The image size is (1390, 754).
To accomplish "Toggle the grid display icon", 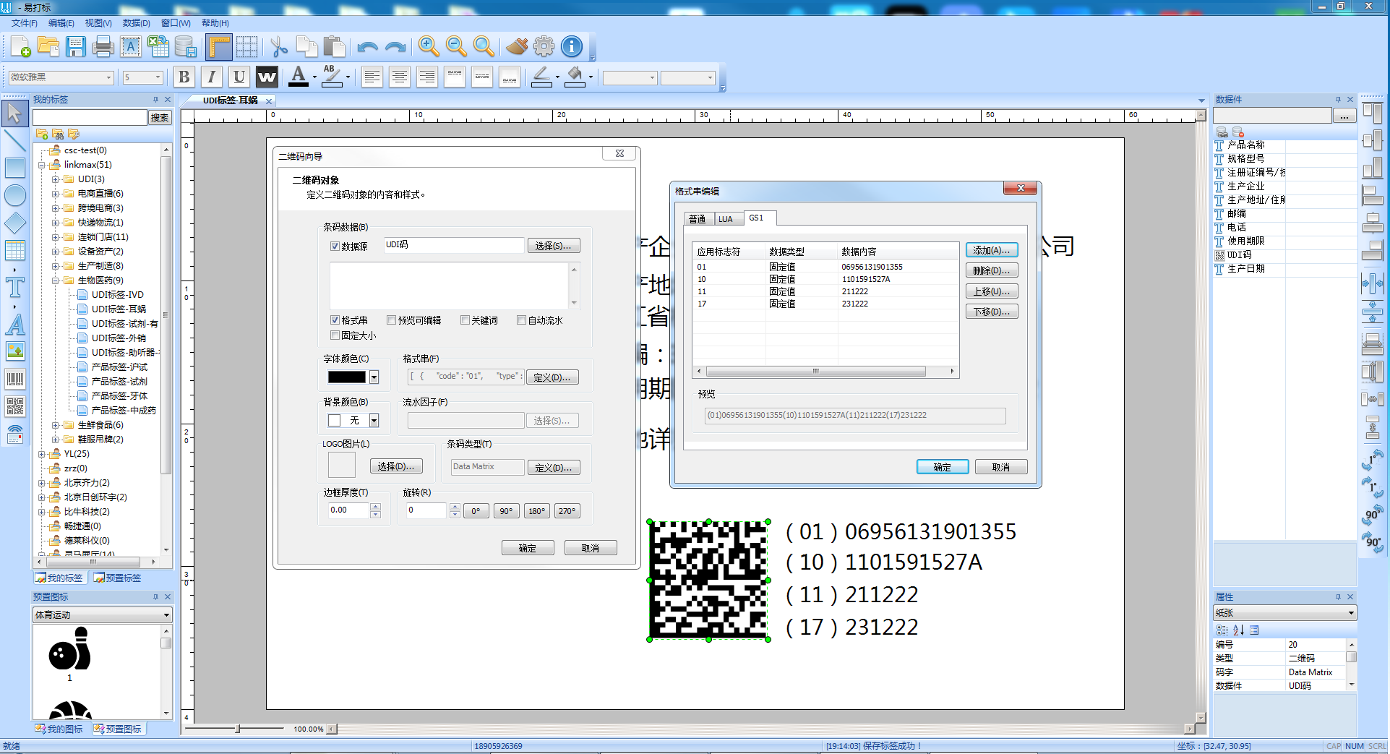I will 246,47.
